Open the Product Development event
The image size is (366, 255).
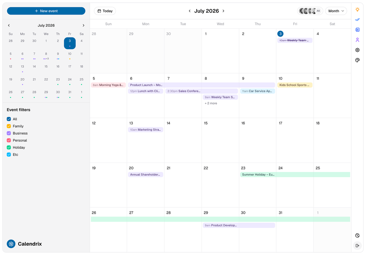pyautogui.click(x=239, y=225)
